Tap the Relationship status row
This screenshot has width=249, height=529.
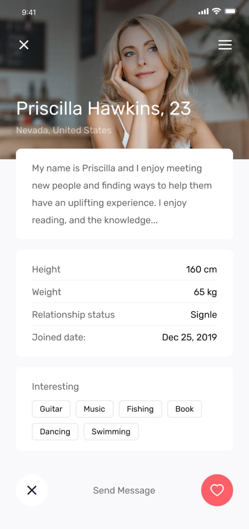124,315
